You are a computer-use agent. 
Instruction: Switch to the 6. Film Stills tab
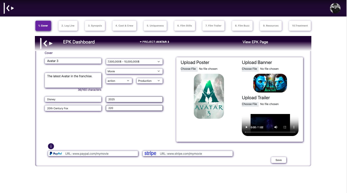pyautogui.click(x=185, y=26)
